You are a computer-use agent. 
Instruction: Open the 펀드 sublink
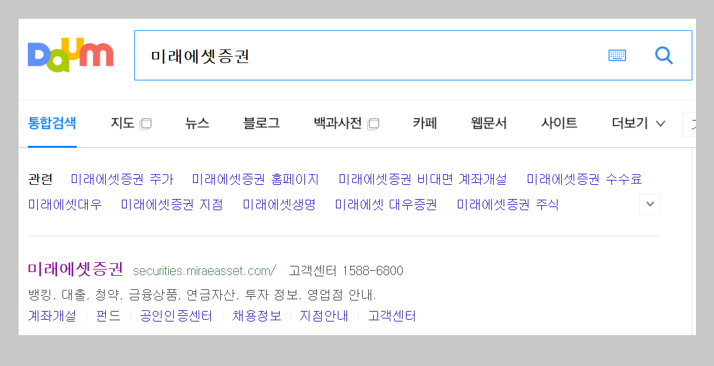click(108, 316)
